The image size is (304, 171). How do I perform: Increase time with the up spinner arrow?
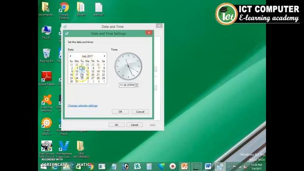(x=137, y=84)
